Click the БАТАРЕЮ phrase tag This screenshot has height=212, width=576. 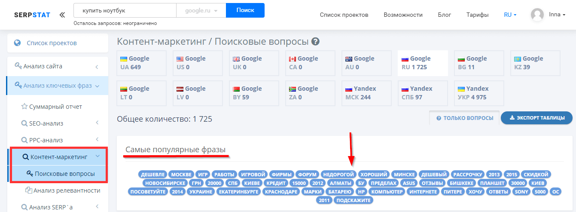(x=339, y=192)
